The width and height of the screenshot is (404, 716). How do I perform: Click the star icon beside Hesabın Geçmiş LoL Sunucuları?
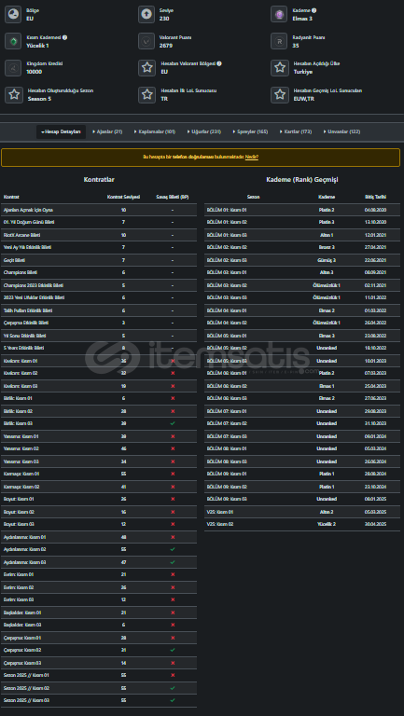click(x=279, y=94)
